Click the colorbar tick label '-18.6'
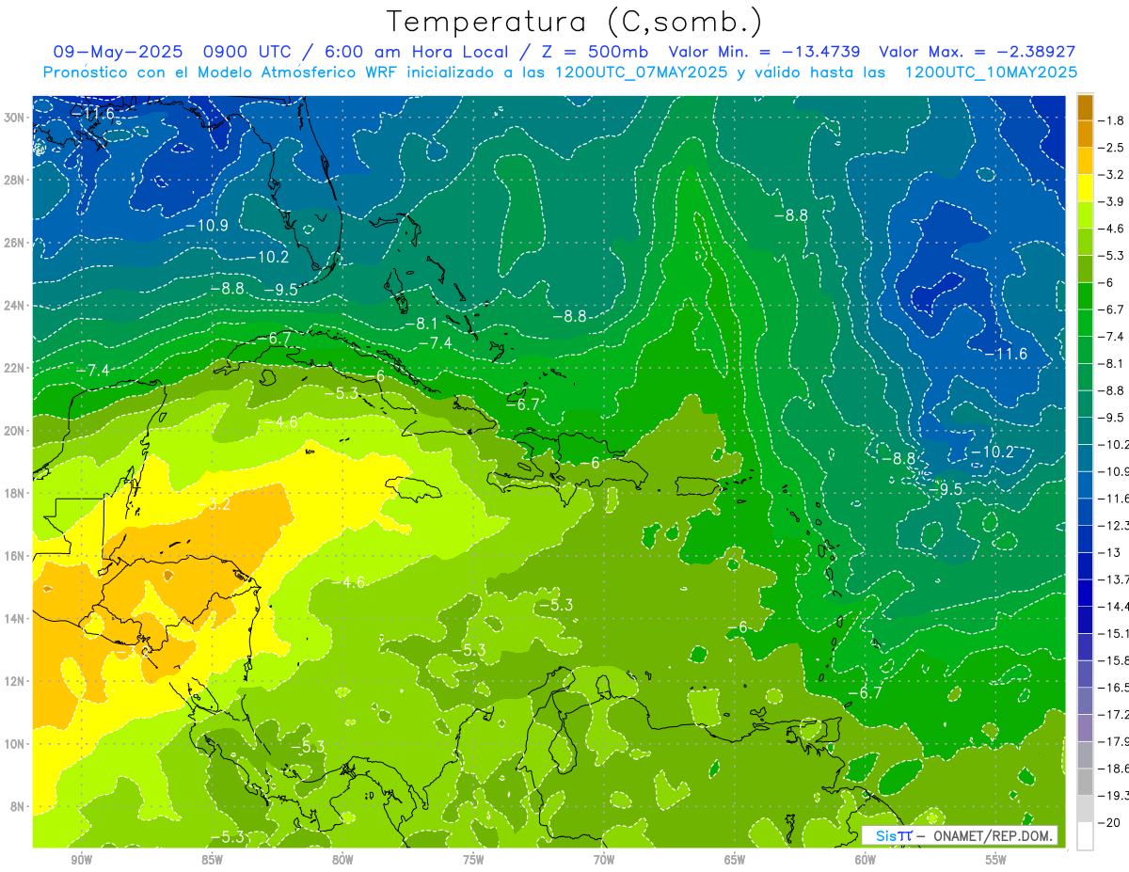Viewport: 1129px width, 872px height. tap(1114, 769)
